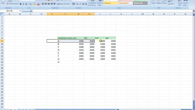Select row 16 header
Screen dimensions: 195x110
point(2,62)
